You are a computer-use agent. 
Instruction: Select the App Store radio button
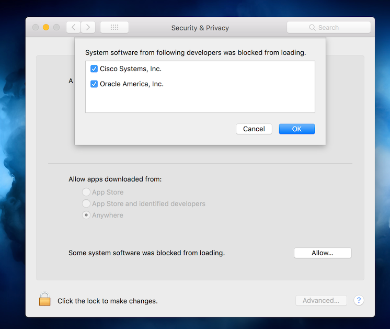click(x=86, y=192)
